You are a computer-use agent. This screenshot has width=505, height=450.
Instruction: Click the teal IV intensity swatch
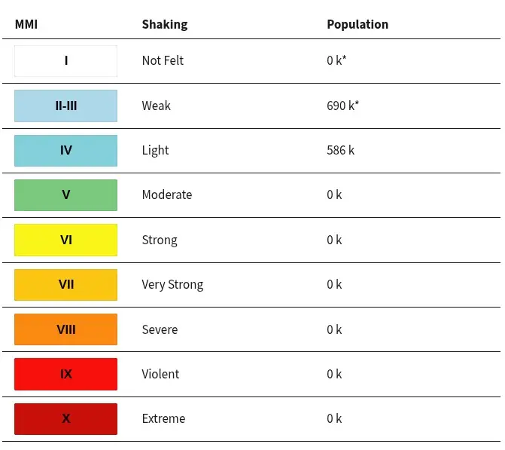(x=65, y=151)
